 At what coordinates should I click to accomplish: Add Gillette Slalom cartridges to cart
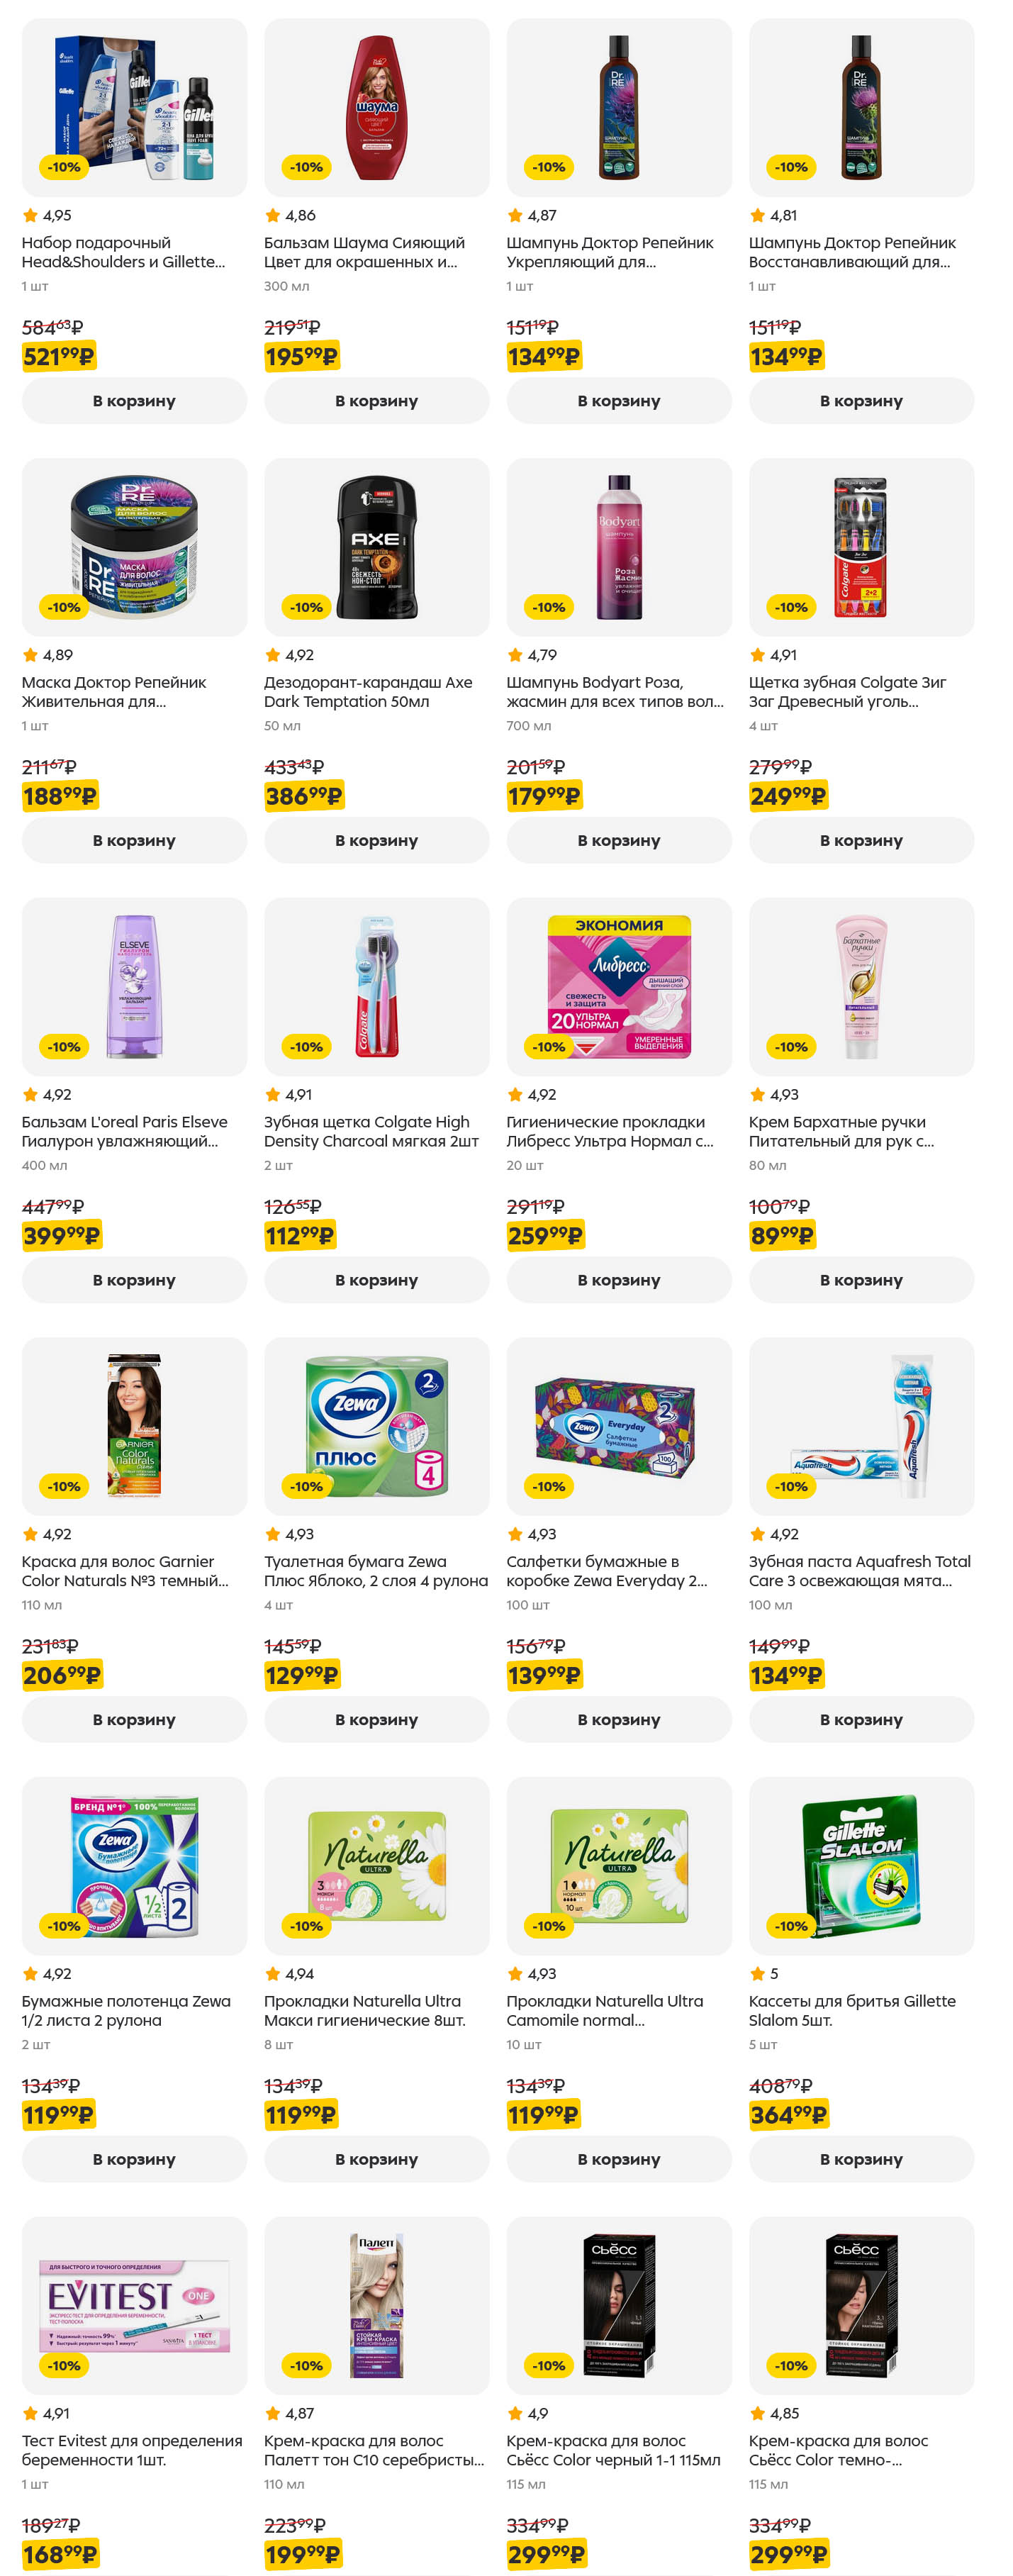(x=860, y=2159)
